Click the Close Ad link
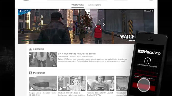This screenshot has width=172, height=96. pos(147,11)
